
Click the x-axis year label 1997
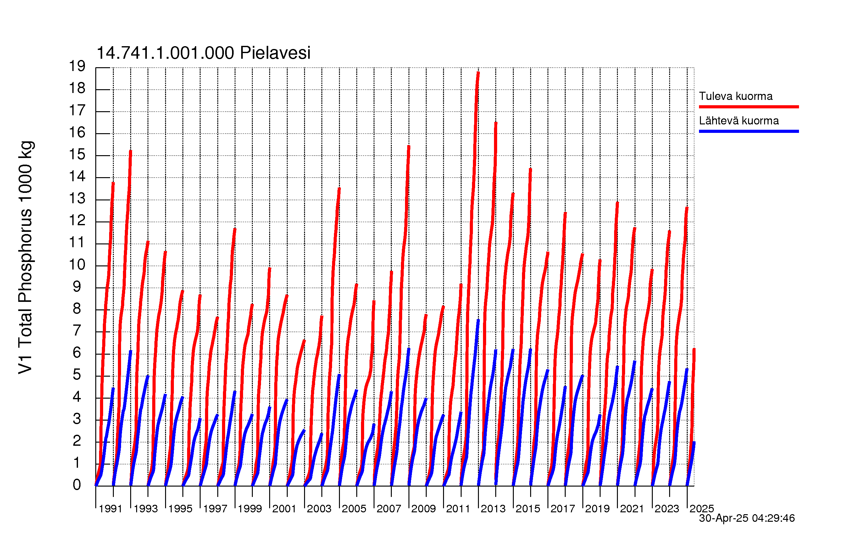[215, 509]
